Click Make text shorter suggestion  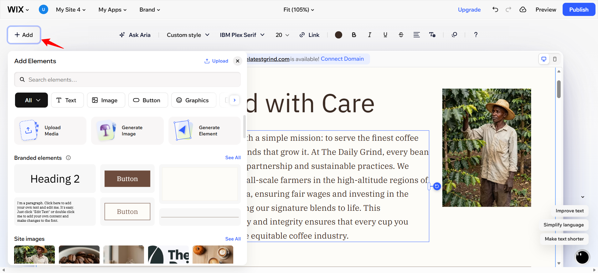(564, 239)
